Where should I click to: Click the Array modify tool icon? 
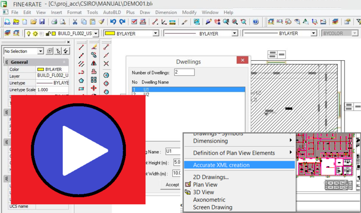point(93,80)
